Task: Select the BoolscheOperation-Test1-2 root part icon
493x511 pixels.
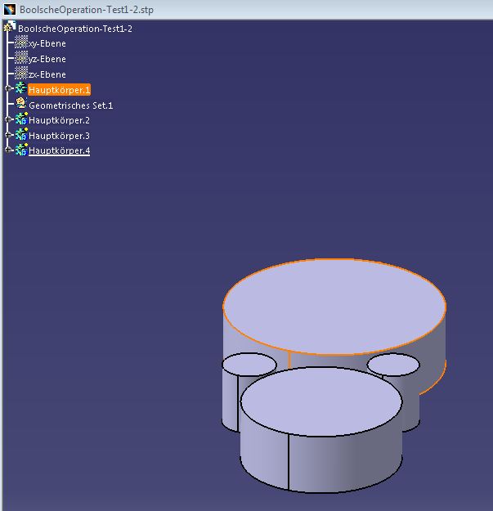Action: click(10, 27)
